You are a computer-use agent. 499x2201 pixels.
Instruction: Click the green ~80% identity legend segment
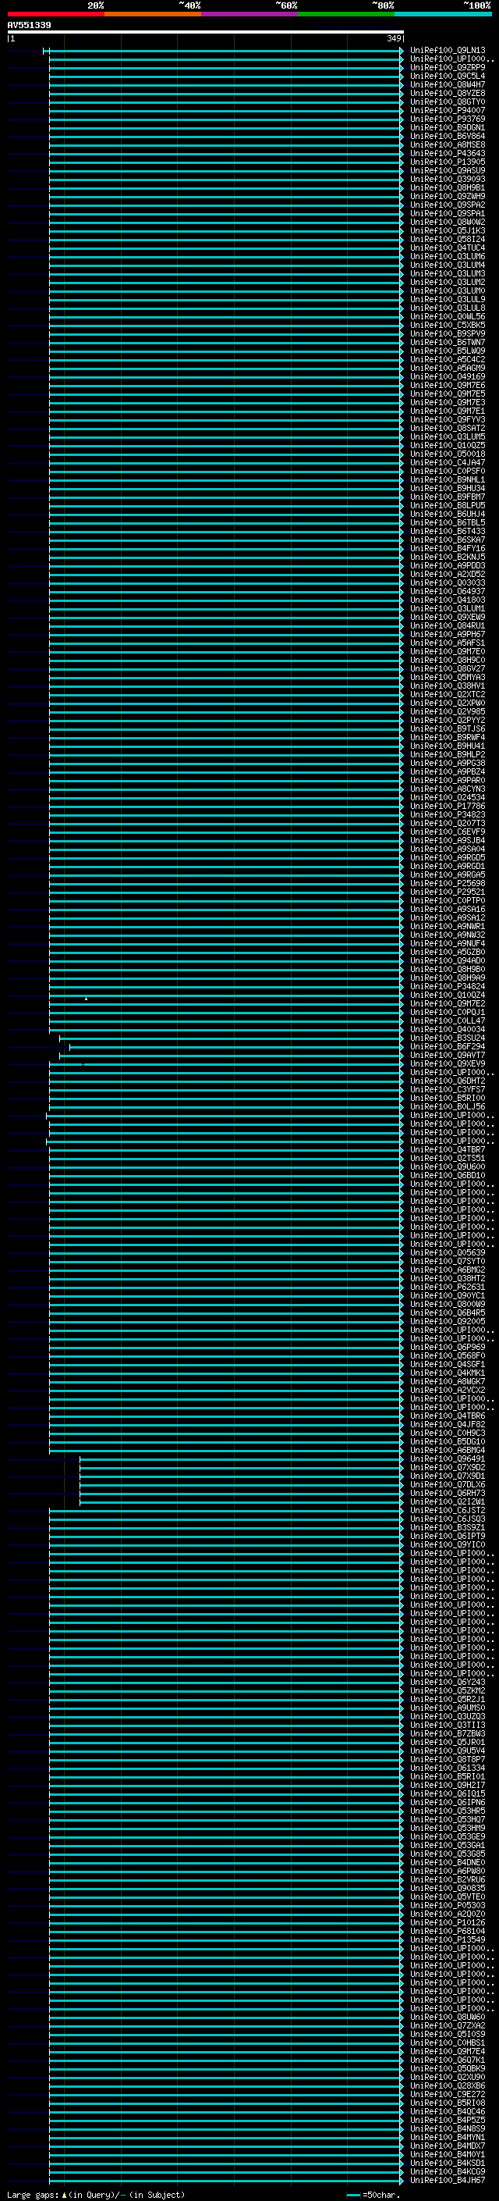[346, 15]
